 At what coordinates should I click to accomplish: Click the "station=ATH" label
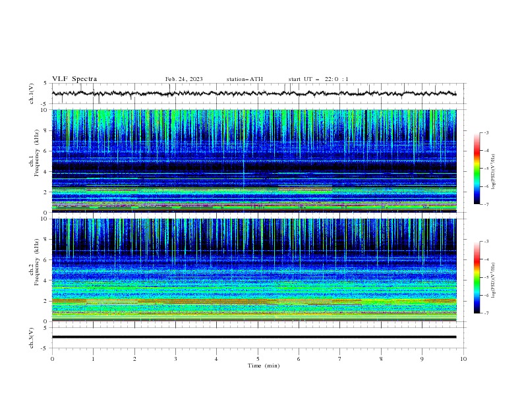(x=245, y=79)
